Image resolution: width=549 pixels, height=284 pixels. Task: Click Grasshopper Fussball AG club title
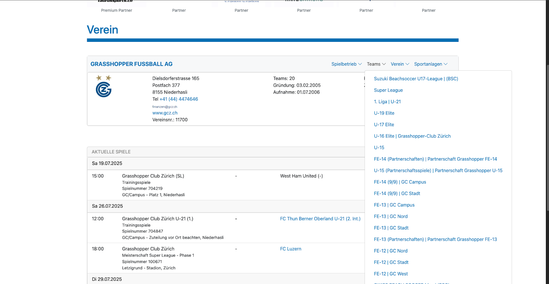click(131, 64)
